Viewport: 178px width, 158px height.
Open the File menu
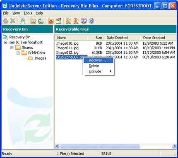[x=6, y=13]
